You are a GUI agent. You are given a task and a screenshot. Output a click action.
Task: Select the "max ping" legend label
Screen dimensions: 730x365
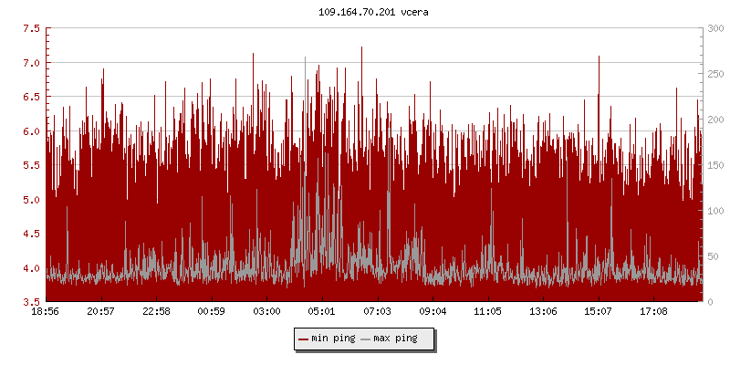pos(396,339)
